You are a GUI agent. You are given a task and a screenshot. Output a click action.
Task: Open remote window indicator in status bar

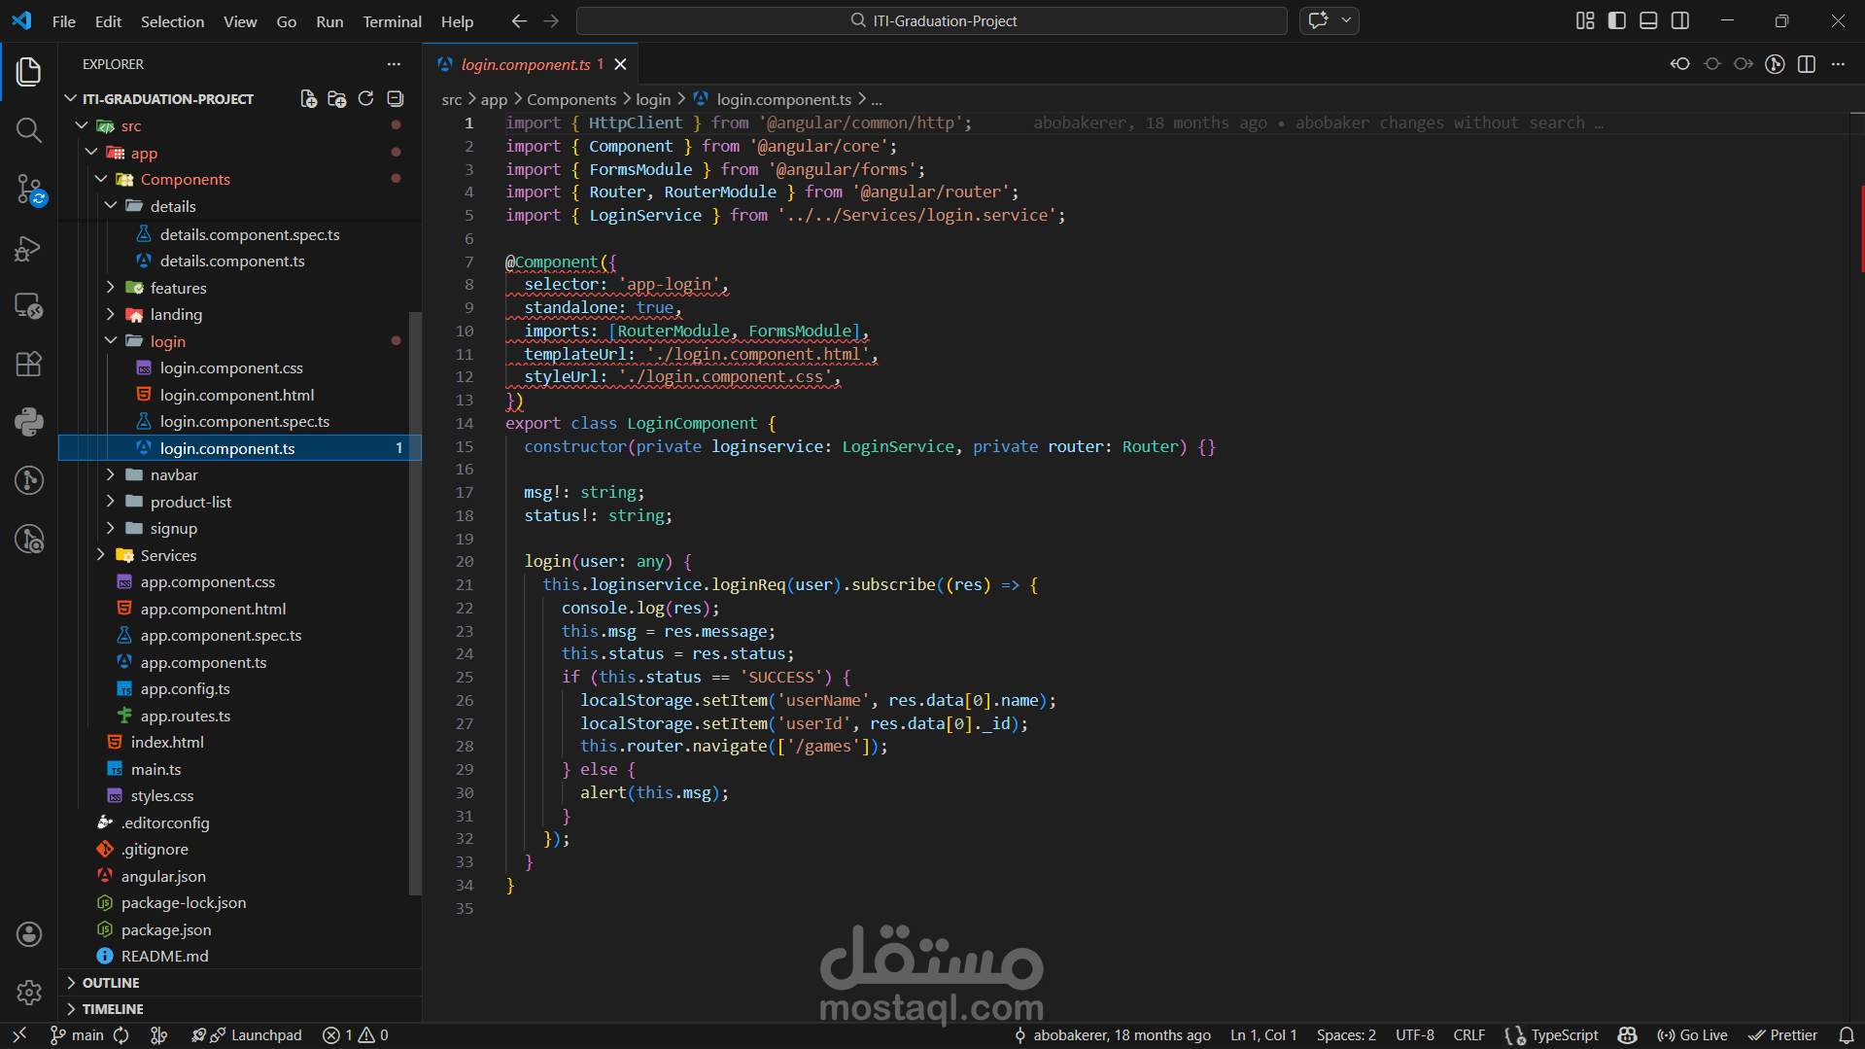(x=19, y=1035)
